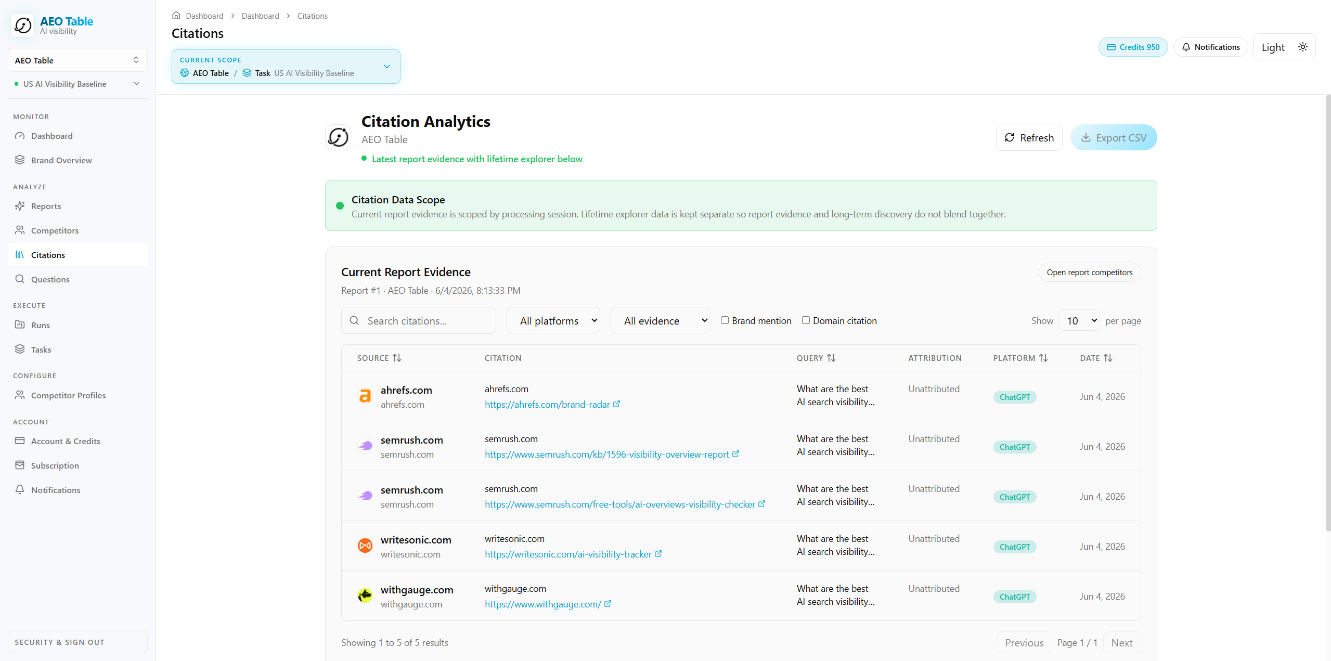Viewport: 1331px width, 661px height.
Task: Click the Runs icon in sidebar
Action: [x=20, y=325]
